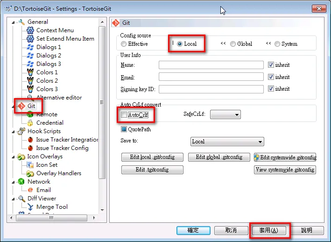331x242 pixels.
Task: Select the Effective config source radio
Action: (124, 44)
